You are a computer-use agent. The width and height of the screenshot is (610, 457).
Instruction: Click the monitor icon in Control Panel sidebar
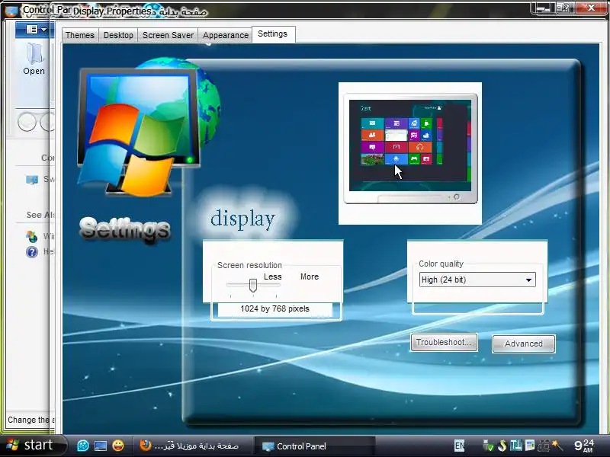click(32, 180)
